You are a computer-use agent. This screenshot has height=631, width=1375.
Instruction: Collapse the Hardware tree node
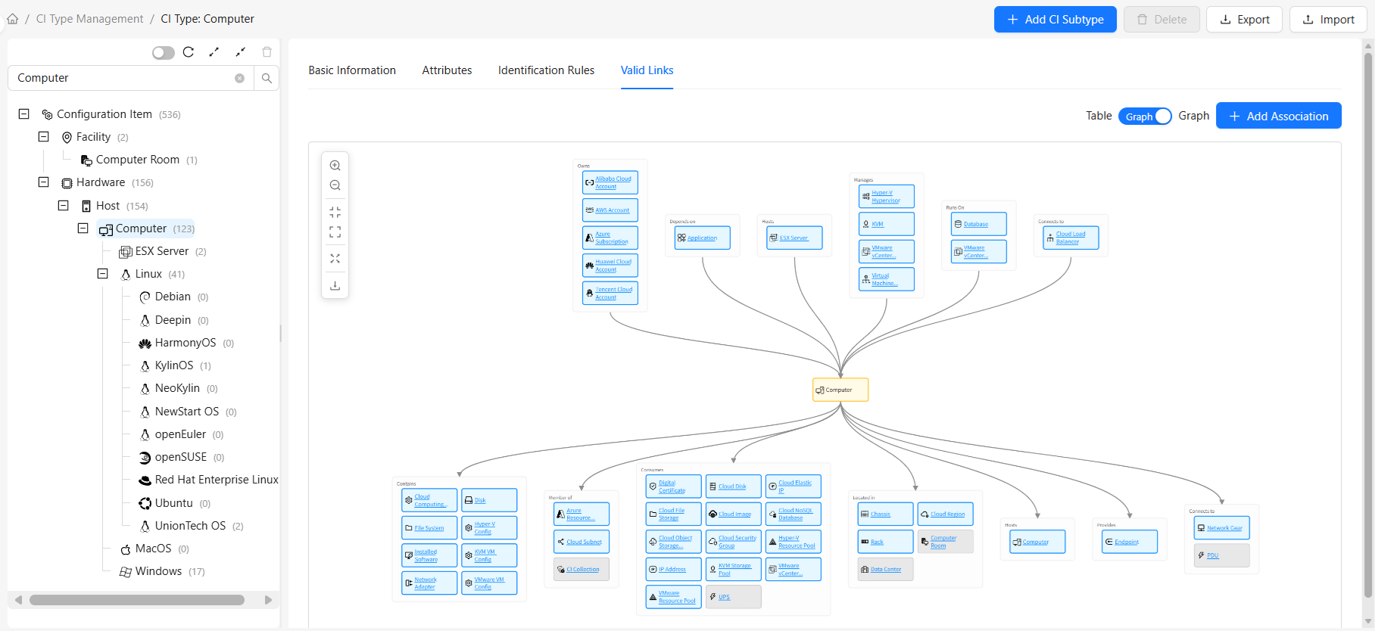click(44, 182)
